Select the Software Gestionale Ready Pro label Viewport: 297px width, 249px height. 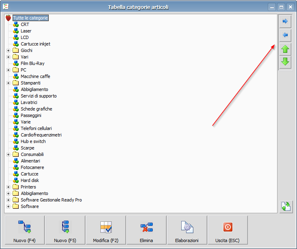pos(51,200)
